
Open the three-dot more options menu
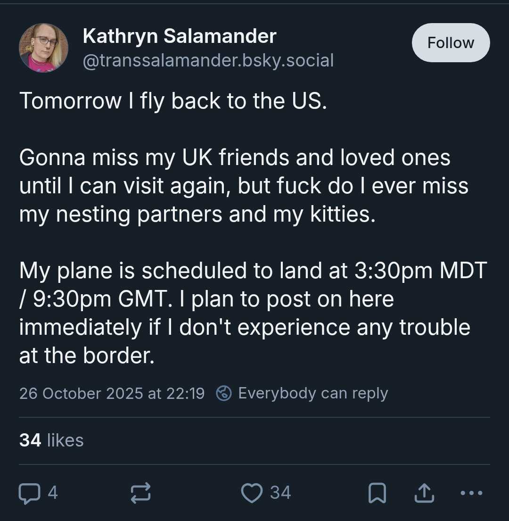point(471,493)
